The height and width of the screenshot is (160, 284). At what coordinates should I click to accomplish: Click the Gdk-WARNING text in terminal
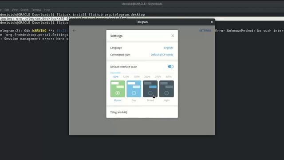pos(35,31)
